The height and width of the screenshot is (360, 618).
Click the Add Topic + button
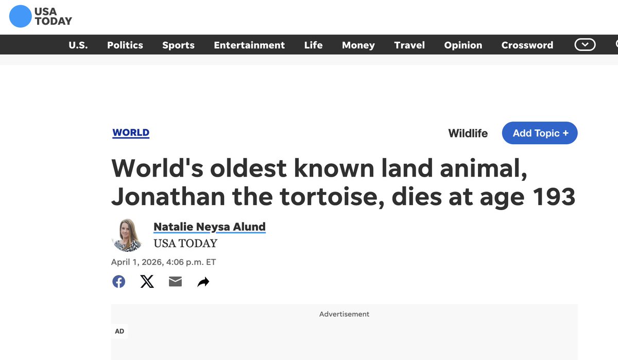[x=540, y=133]
